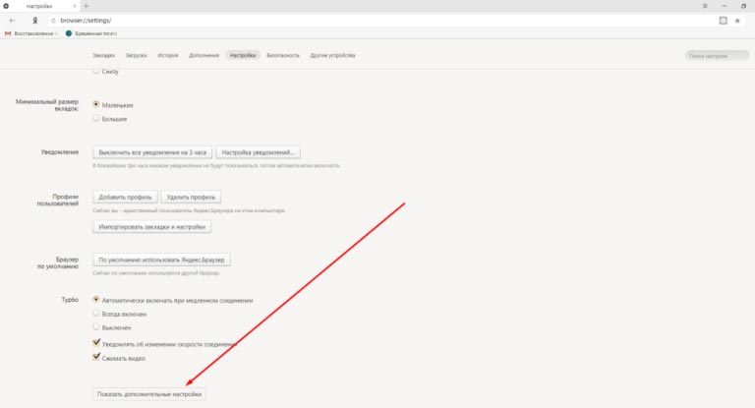Click По умолчанию использовать Яндекс.Браузер
This screenshot has width=755, height=408.
click(x=161, y=260)
